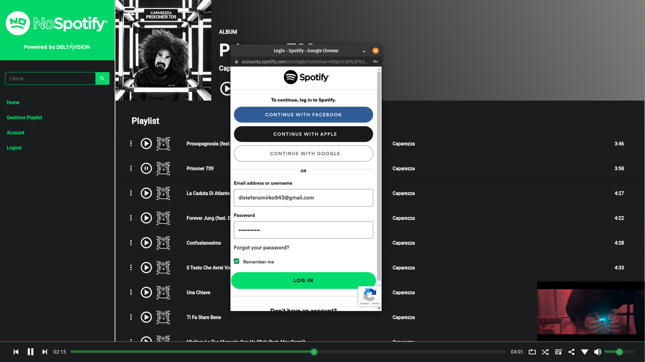Seek on the track progress slider
645x362 pixels.
click(x=288, y=352)
